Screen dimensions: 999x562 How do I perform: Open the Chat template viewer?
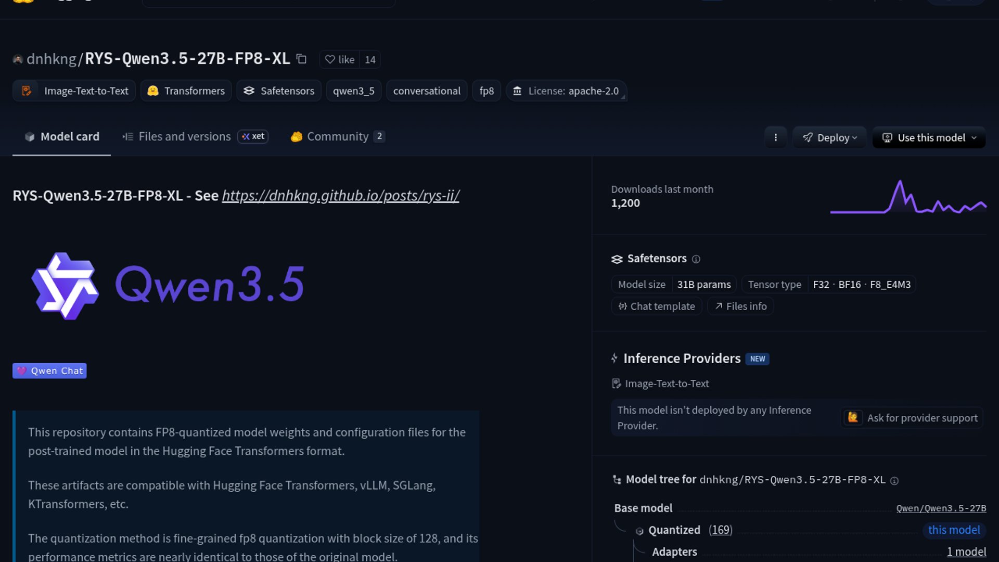point(656,306)
